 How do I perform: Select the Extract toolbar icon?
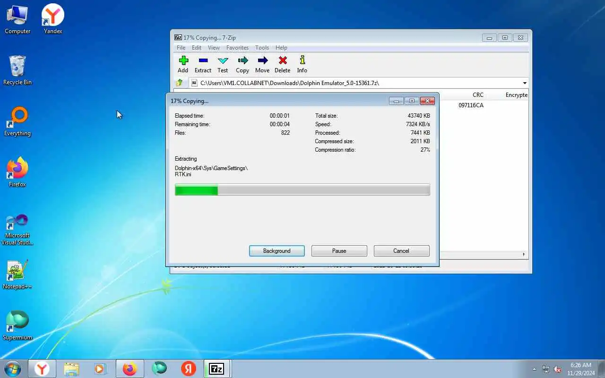point(203,64)
